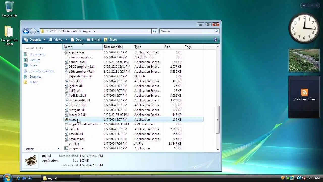Expand the Folders pane chevron
Viewport: 323px width, 182px height.
click(59, 149)
